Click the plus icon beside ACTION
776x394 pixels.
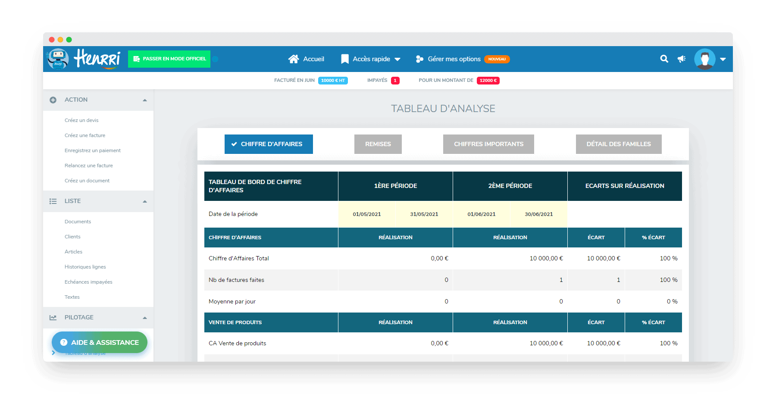tap(53, 100)
